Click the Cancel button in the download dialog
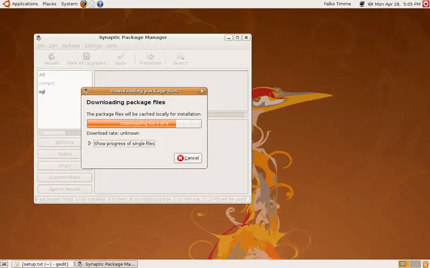The height and width of the screenshot is (268, 430). [188, 158]
